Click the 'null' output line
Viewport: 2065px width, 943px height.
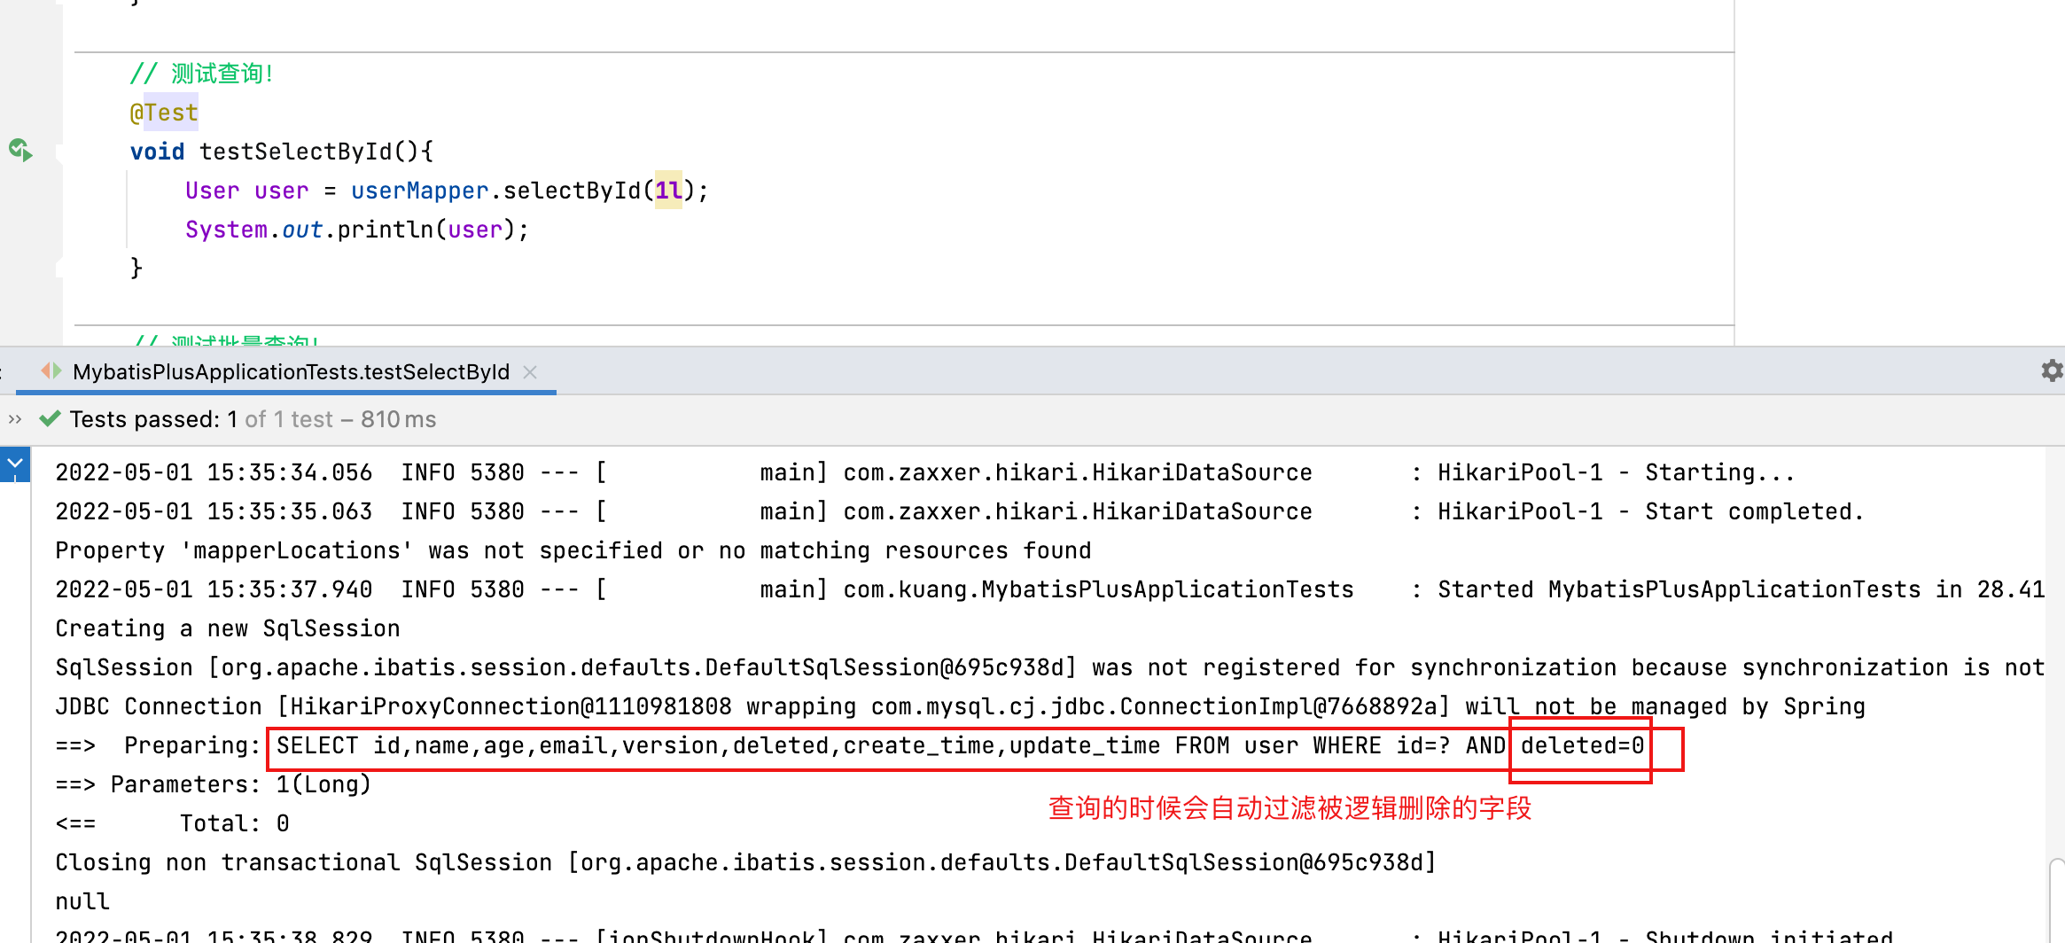point(82,901)
